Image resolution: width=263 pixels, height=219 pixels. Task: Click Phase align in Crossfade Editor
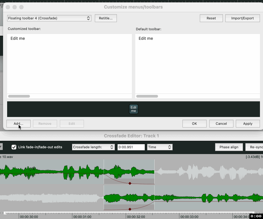[x=229, y=147]
